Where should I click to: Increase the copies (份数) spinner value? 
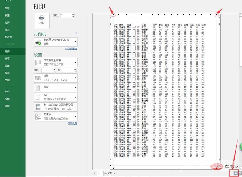coord(73,14)
